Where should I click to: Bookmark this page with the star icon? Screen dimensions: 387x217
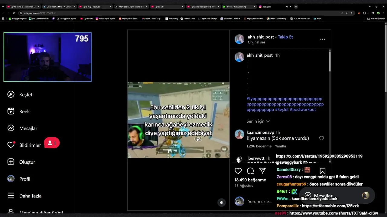coord(352,13)
